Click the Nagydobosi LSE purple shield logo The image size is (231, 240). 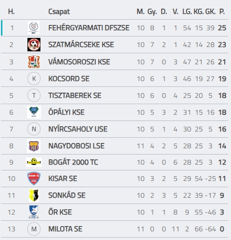click(x=34, y=146)
